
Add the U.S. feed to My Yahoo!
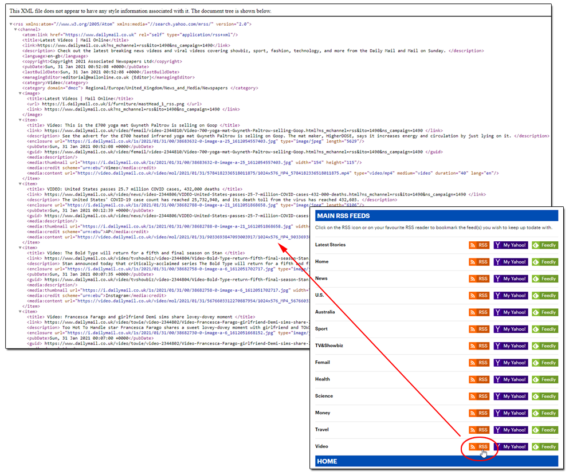(x=511, y=296)
